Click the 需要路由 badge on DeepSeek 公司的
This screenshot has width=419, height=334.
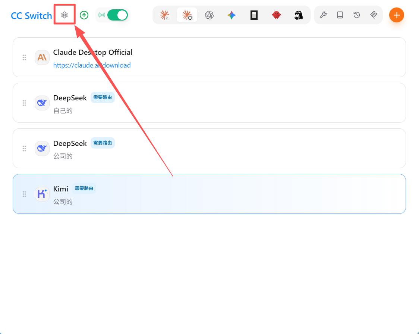click(x=103, y=143)
